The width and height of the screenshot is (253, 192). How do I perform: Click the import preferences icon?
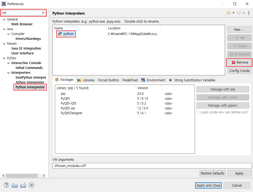pos(15,185)
